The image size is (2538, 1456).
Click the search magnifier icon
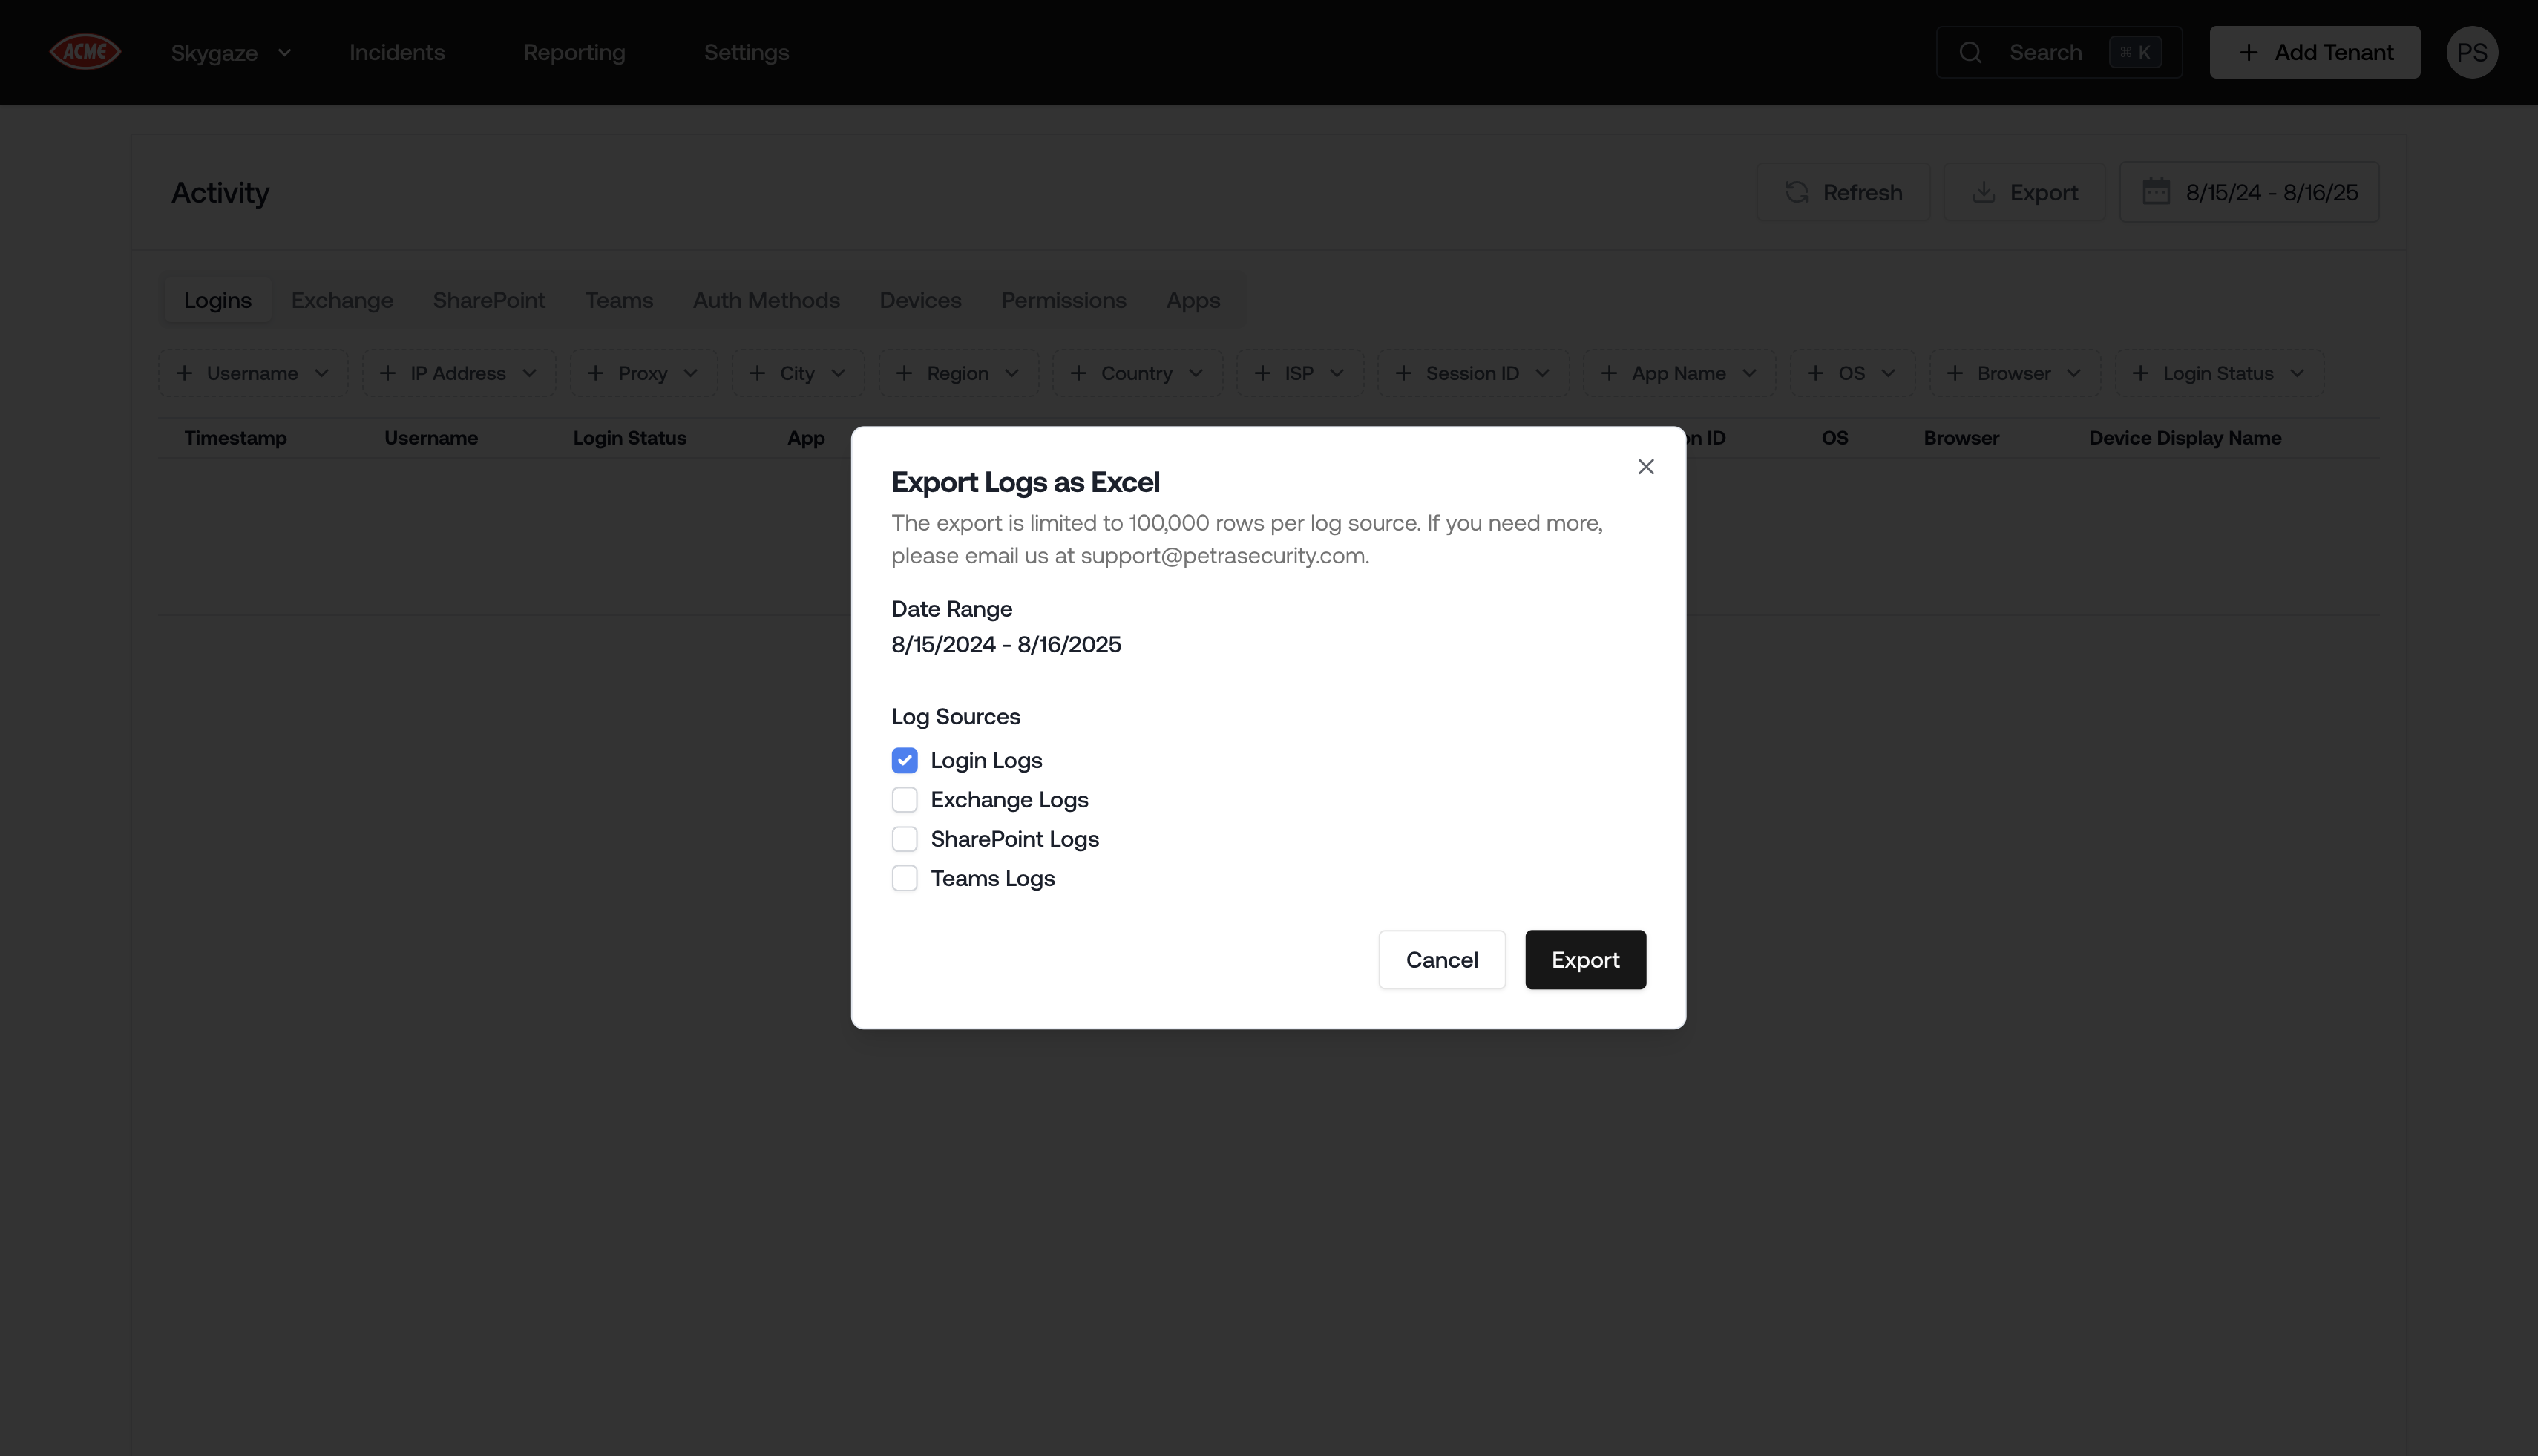[x=1970, y=52]
